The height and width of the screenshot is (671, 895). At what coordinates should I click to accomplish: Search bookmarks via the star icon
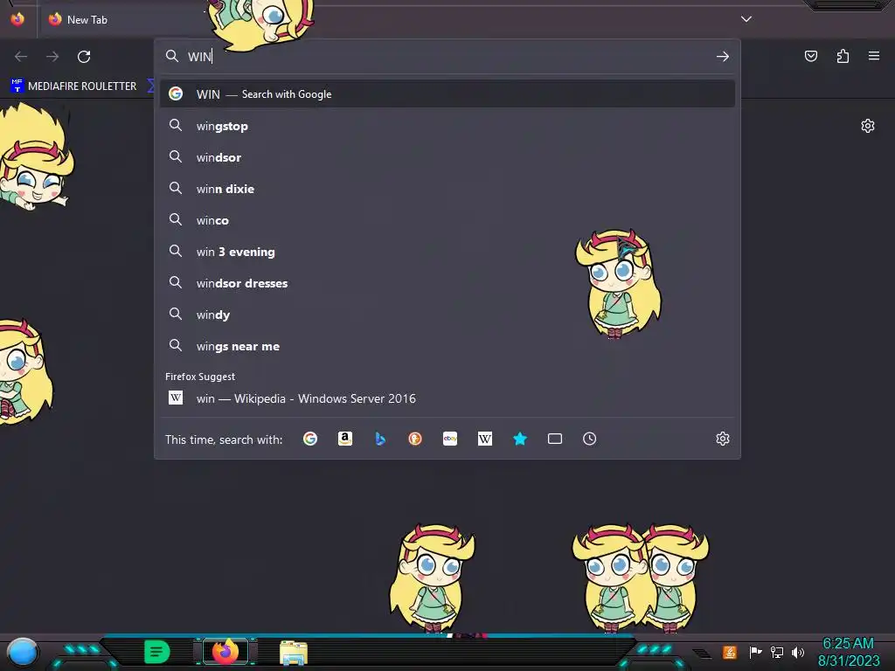pyautogui.click(x=520, y=439)
